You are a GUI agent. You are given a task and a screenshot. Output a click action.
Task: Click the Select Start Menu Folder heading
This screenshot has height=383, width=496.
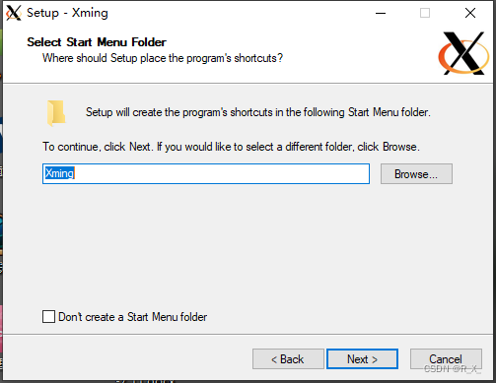(x=97, y=42)
